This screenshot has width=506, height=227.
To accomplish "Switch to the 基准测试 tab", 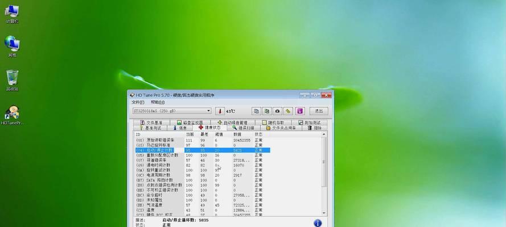I will pyautogui.click(x=150, y=128).
